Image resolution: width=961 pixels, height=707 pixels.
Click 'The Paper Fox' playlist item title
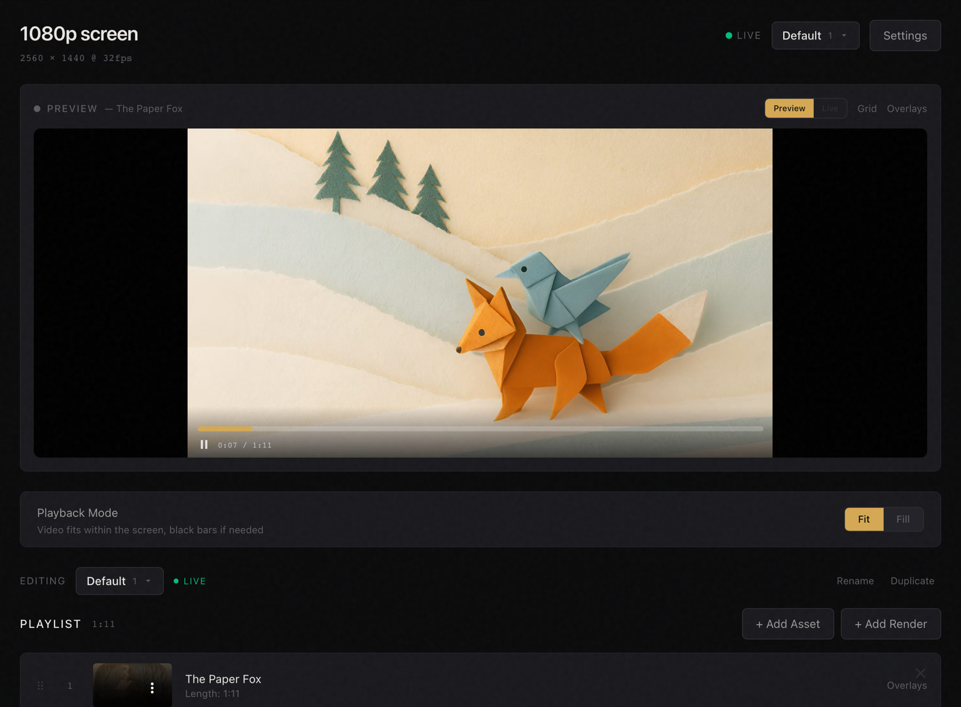pos(223,679)
